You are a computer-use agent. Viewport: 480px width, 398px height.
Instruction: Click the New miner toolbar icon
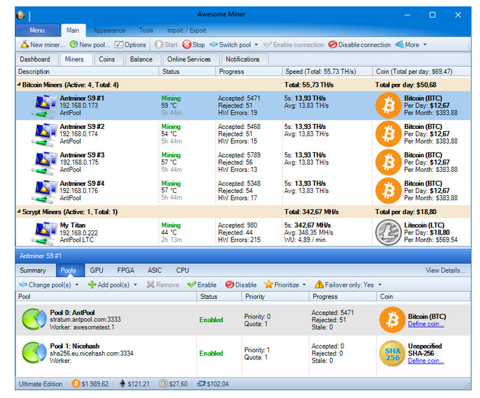(x=24, y=44)
